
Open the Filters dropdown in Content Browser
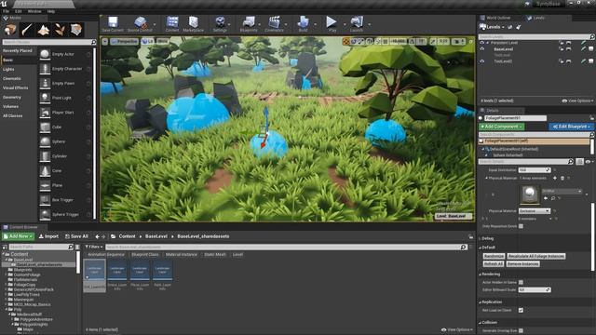click(x=94, y=247)
